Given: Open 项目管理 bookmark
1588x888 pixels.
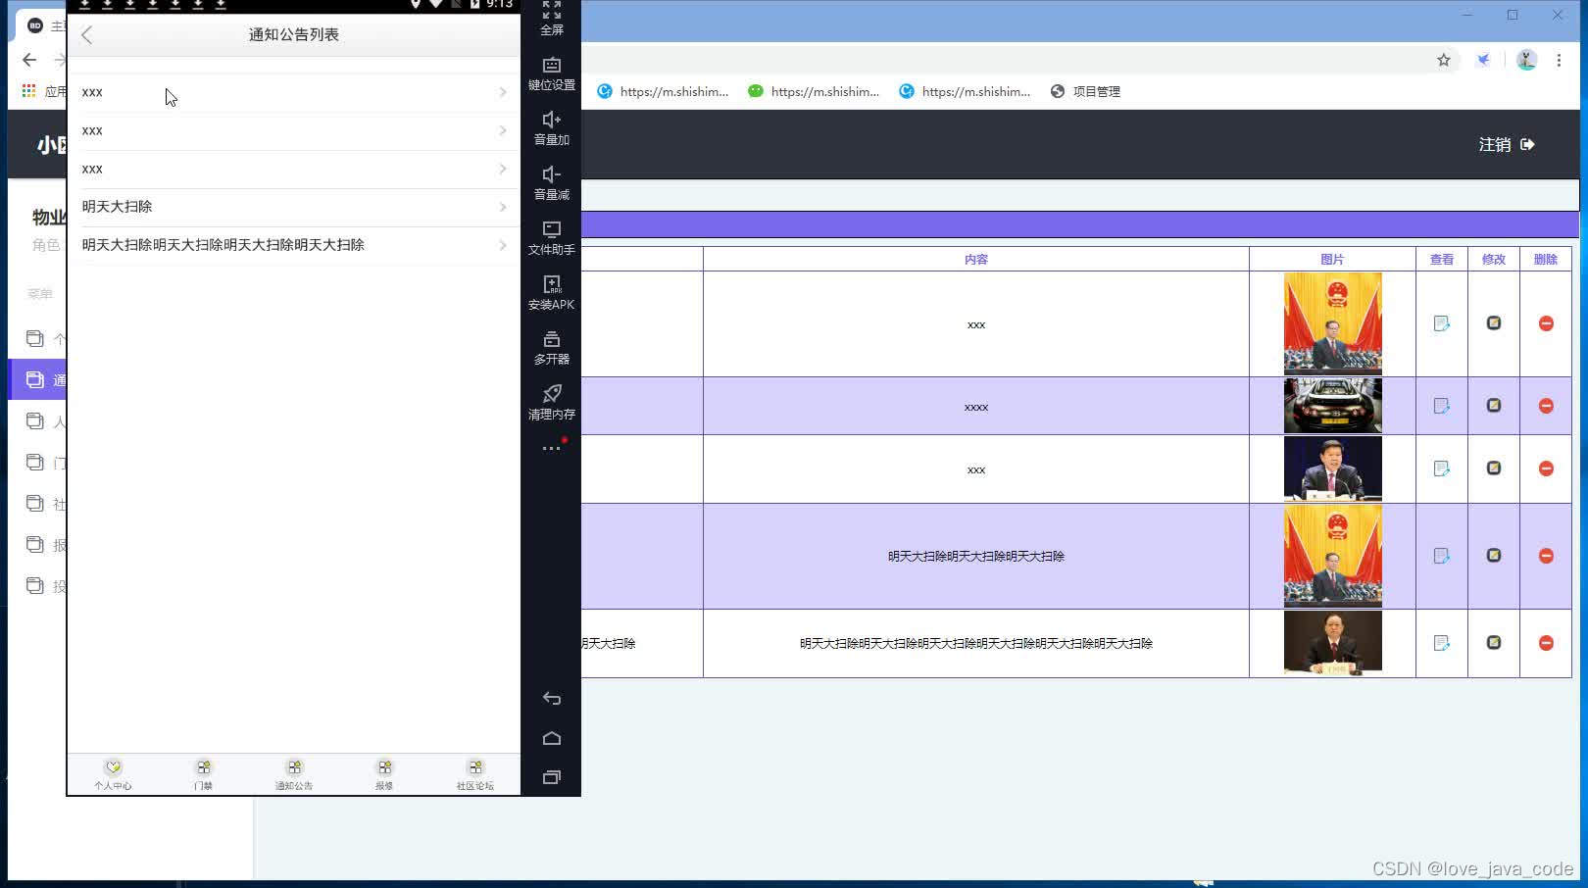Looking at the screenshot, I should [1085, 91].
